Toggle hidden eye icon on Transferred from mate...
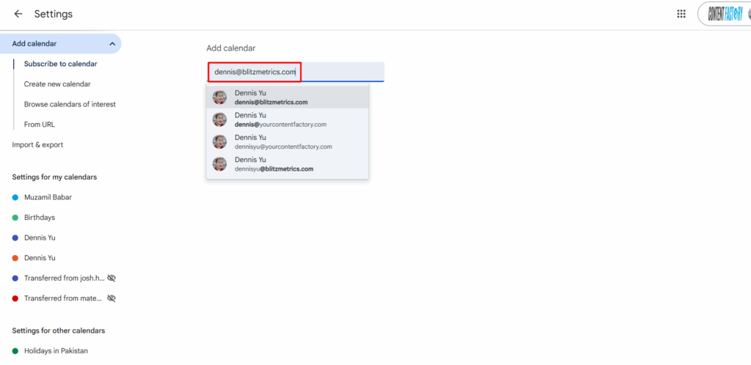Image resolution: width=751 pixels, height=365 pixels. click(x=111, y=298)
